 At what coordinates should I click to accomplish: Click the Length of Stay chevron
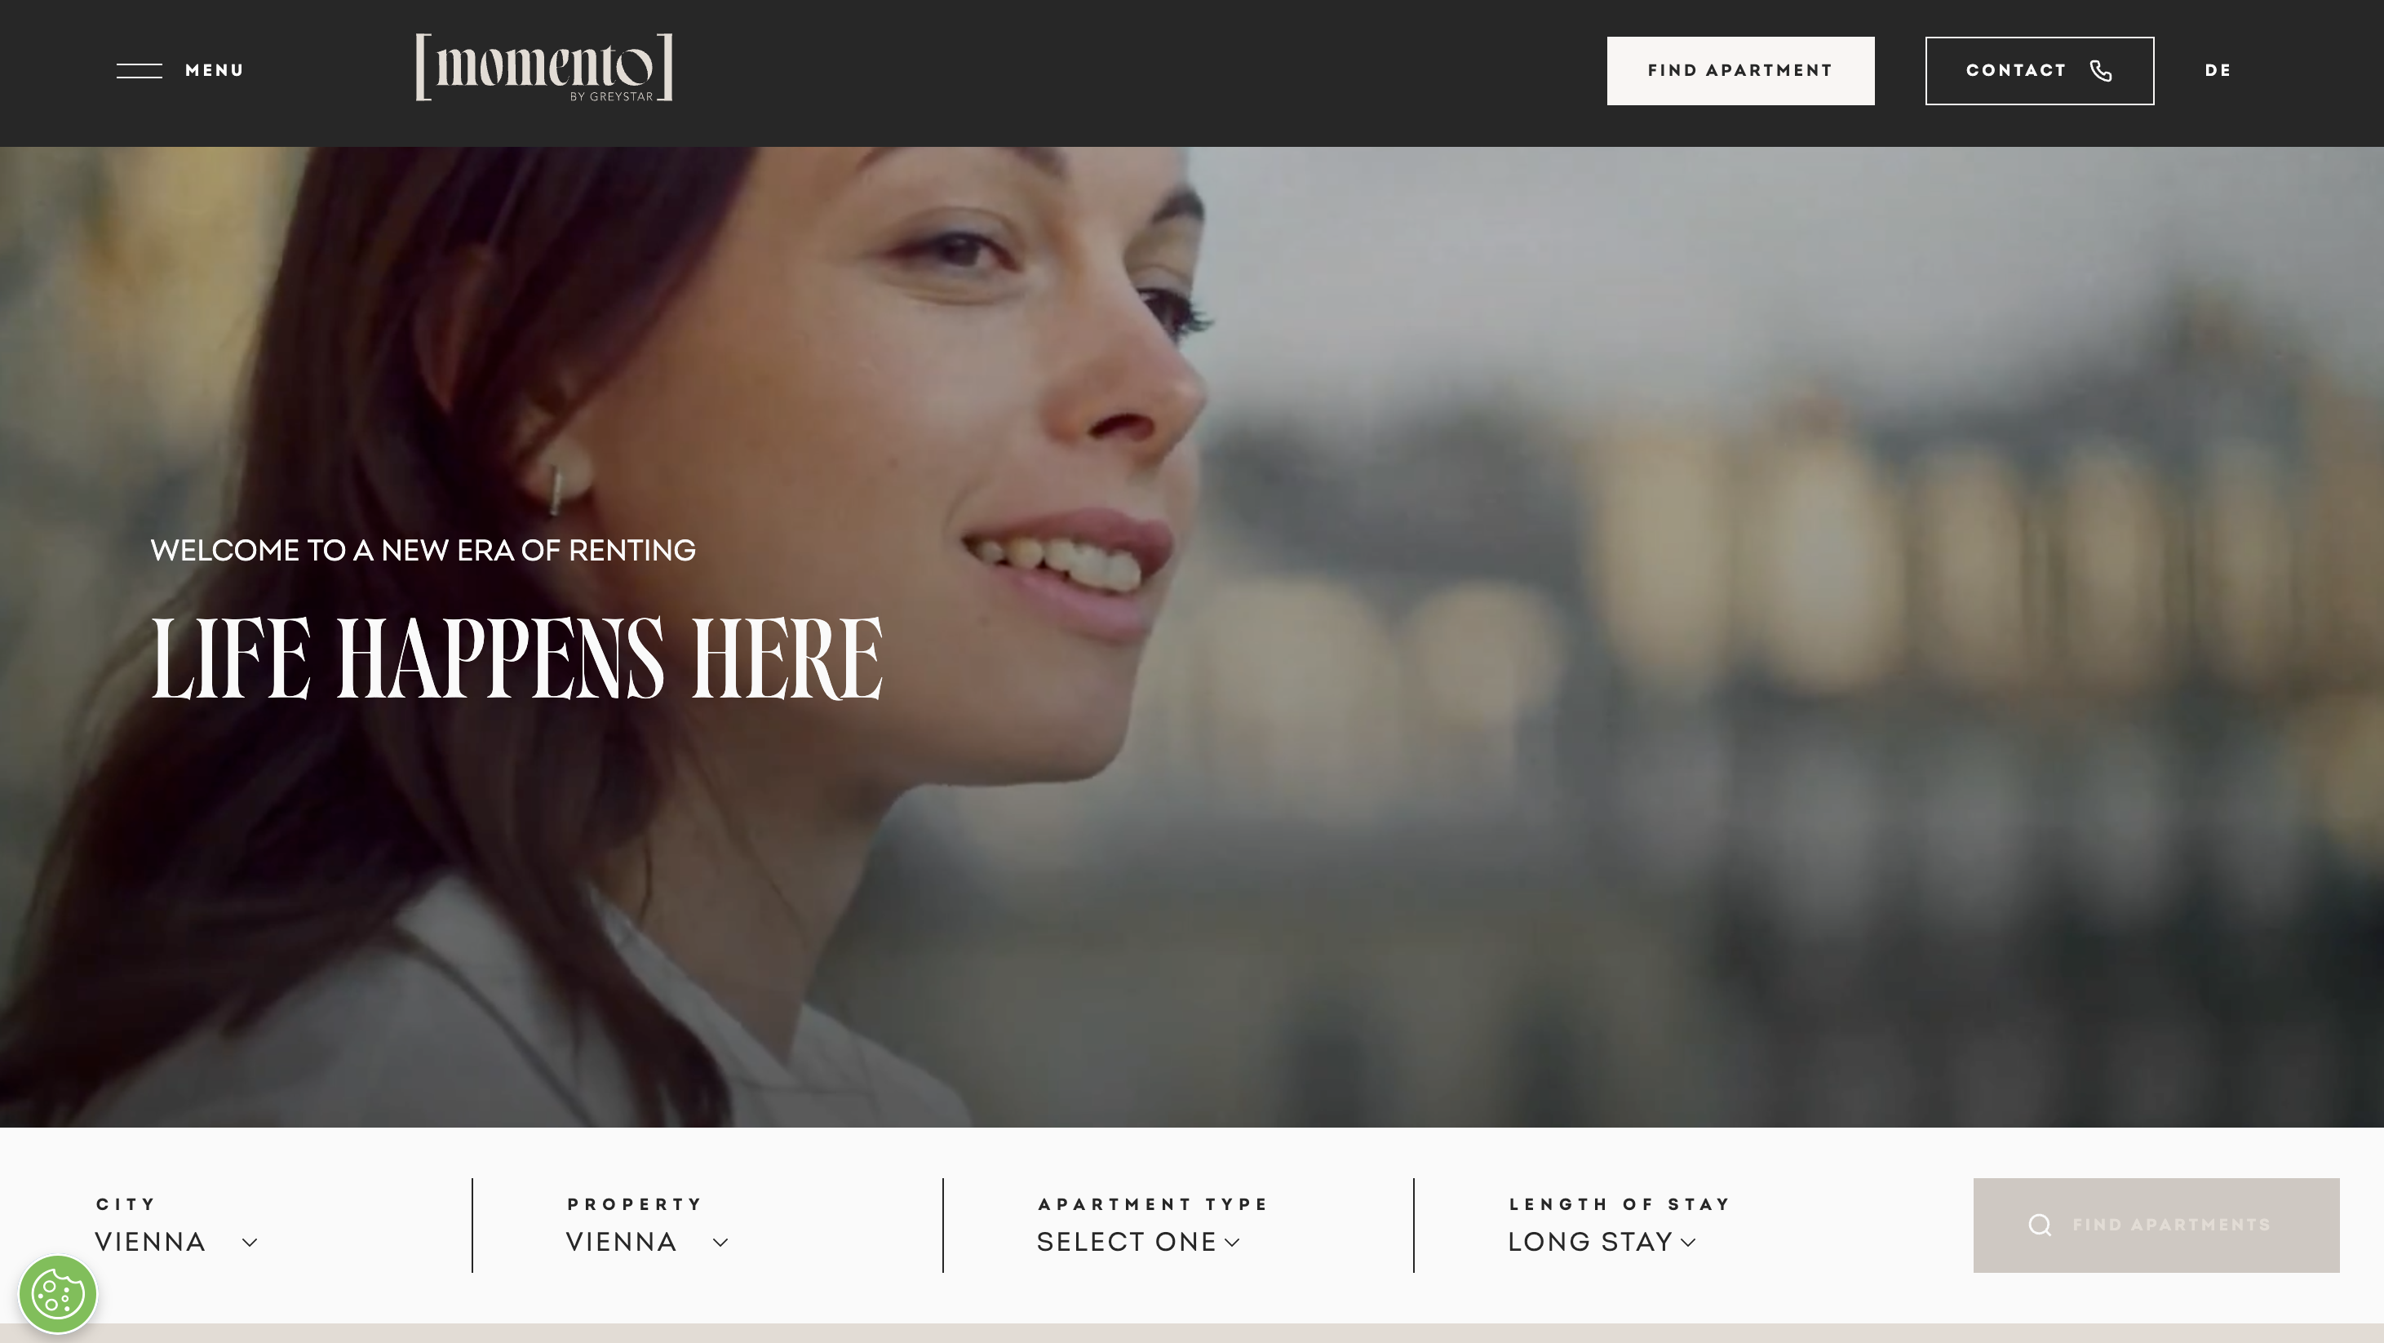1688,1243
